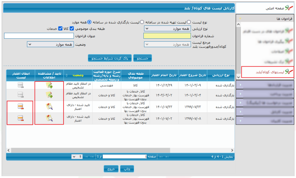This screenshot has width=296, height=178.
Task: Click sidebar menu scroll-down arrow
Action: point(238,77)
